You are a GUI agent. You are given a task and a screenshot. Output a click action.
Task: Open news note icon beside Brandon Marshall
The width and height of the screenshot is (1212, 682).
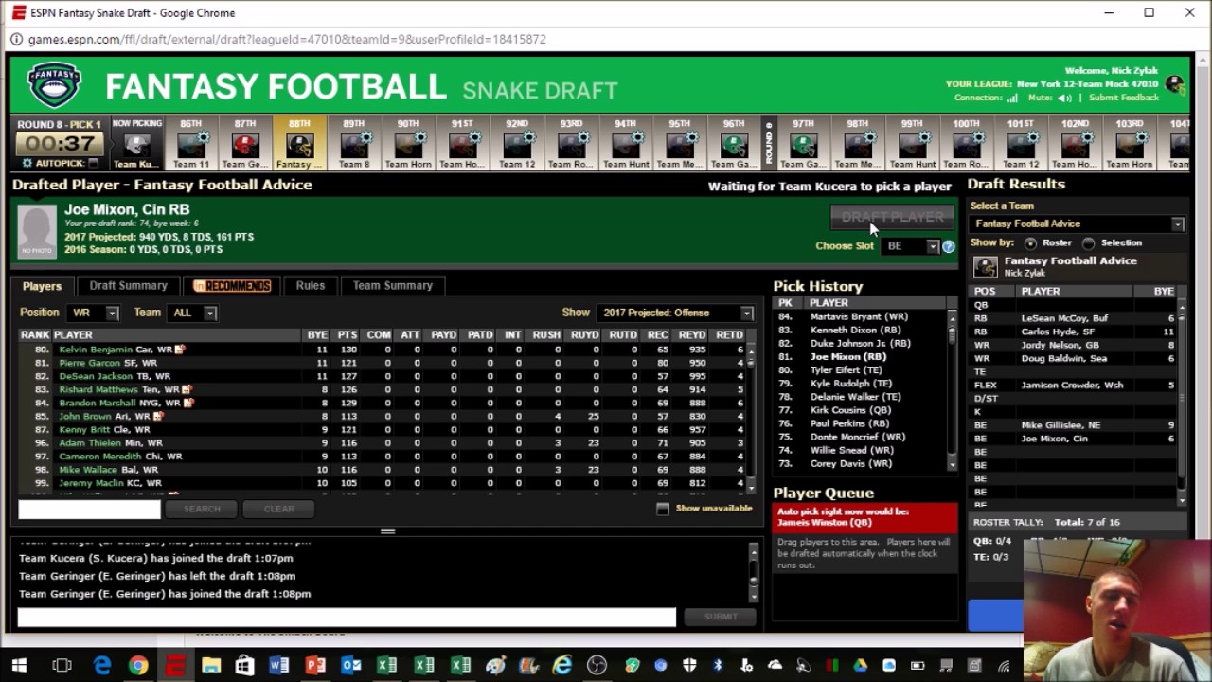point(189,403)
